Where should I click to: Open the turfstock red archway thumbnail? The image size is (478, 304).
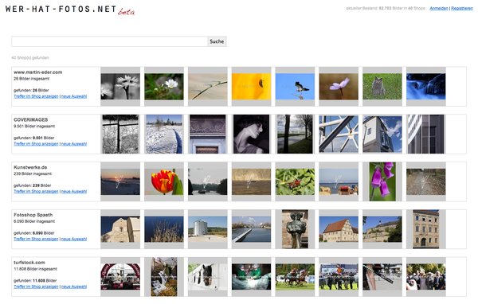coord(120,277)
